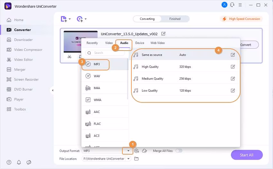Switch to the Web Video tab
Screen dimensions: 273x169
(x=158, y=43)
